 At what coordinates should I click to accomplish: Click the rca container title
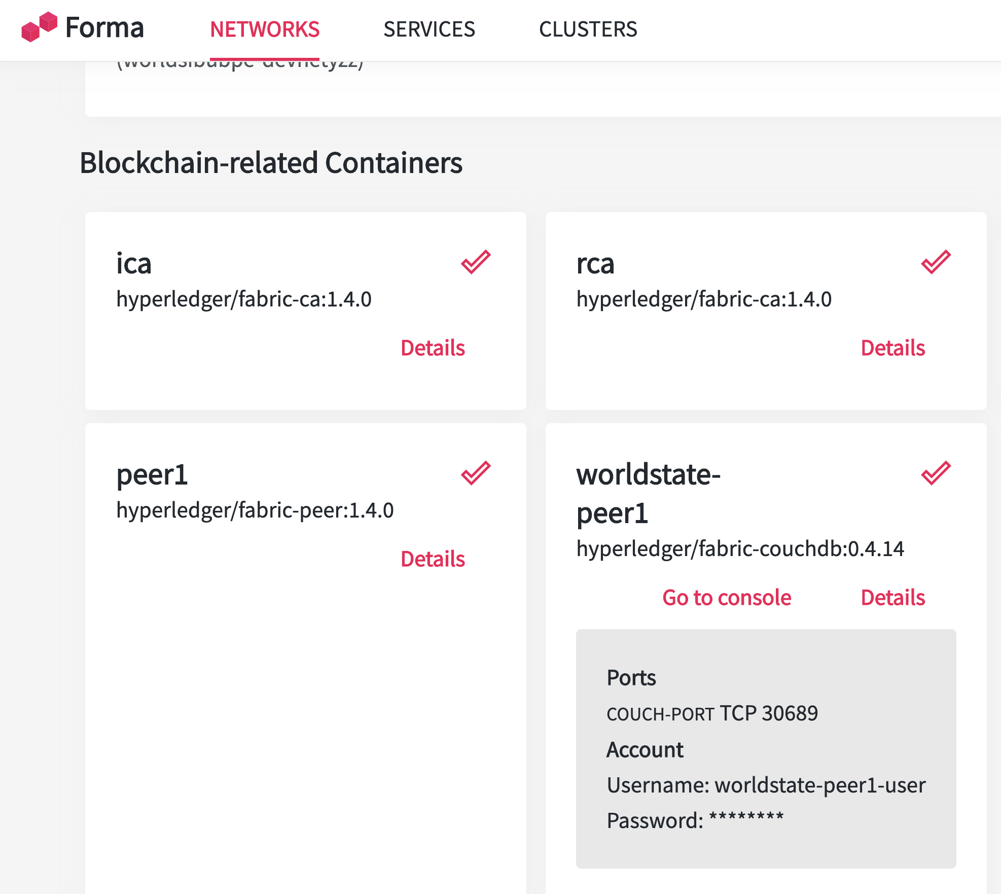click(595, 264)
